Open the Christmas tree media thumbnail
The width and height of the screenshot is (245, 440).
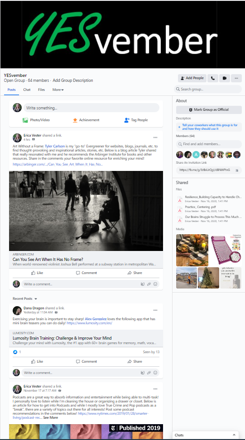pyautogui.click(x=208, y=278)
